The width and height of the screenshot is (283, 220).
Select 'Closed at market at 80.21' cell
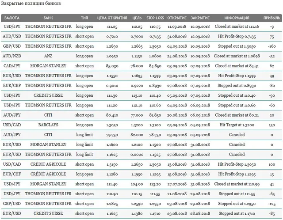point(237,115)
